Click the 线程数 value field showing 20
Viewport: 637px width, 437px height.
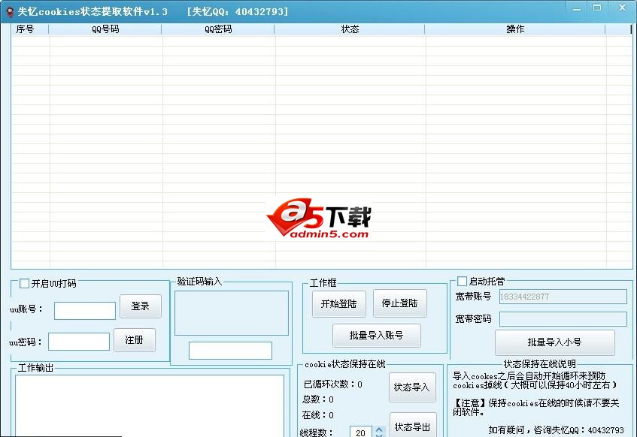(x=361, y=432)
